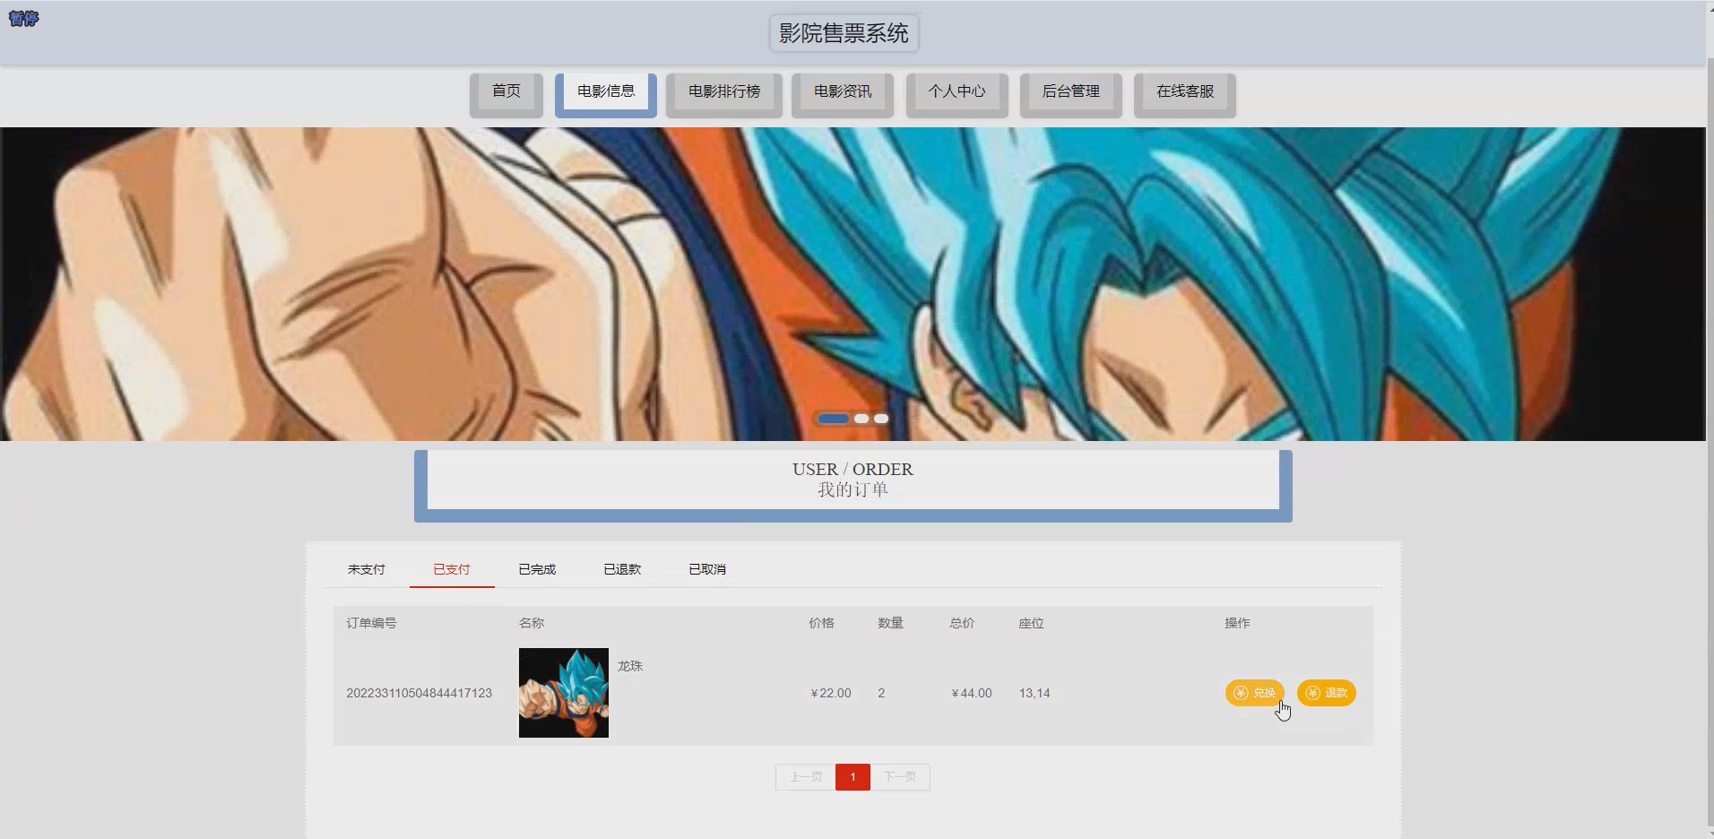Click the 退款 refund button
1714x839 pixels.
[x=1326, y=693]
